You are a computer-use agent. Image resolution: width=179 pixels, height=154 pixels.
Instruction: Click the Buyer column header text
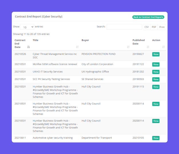tap(85, 40)
